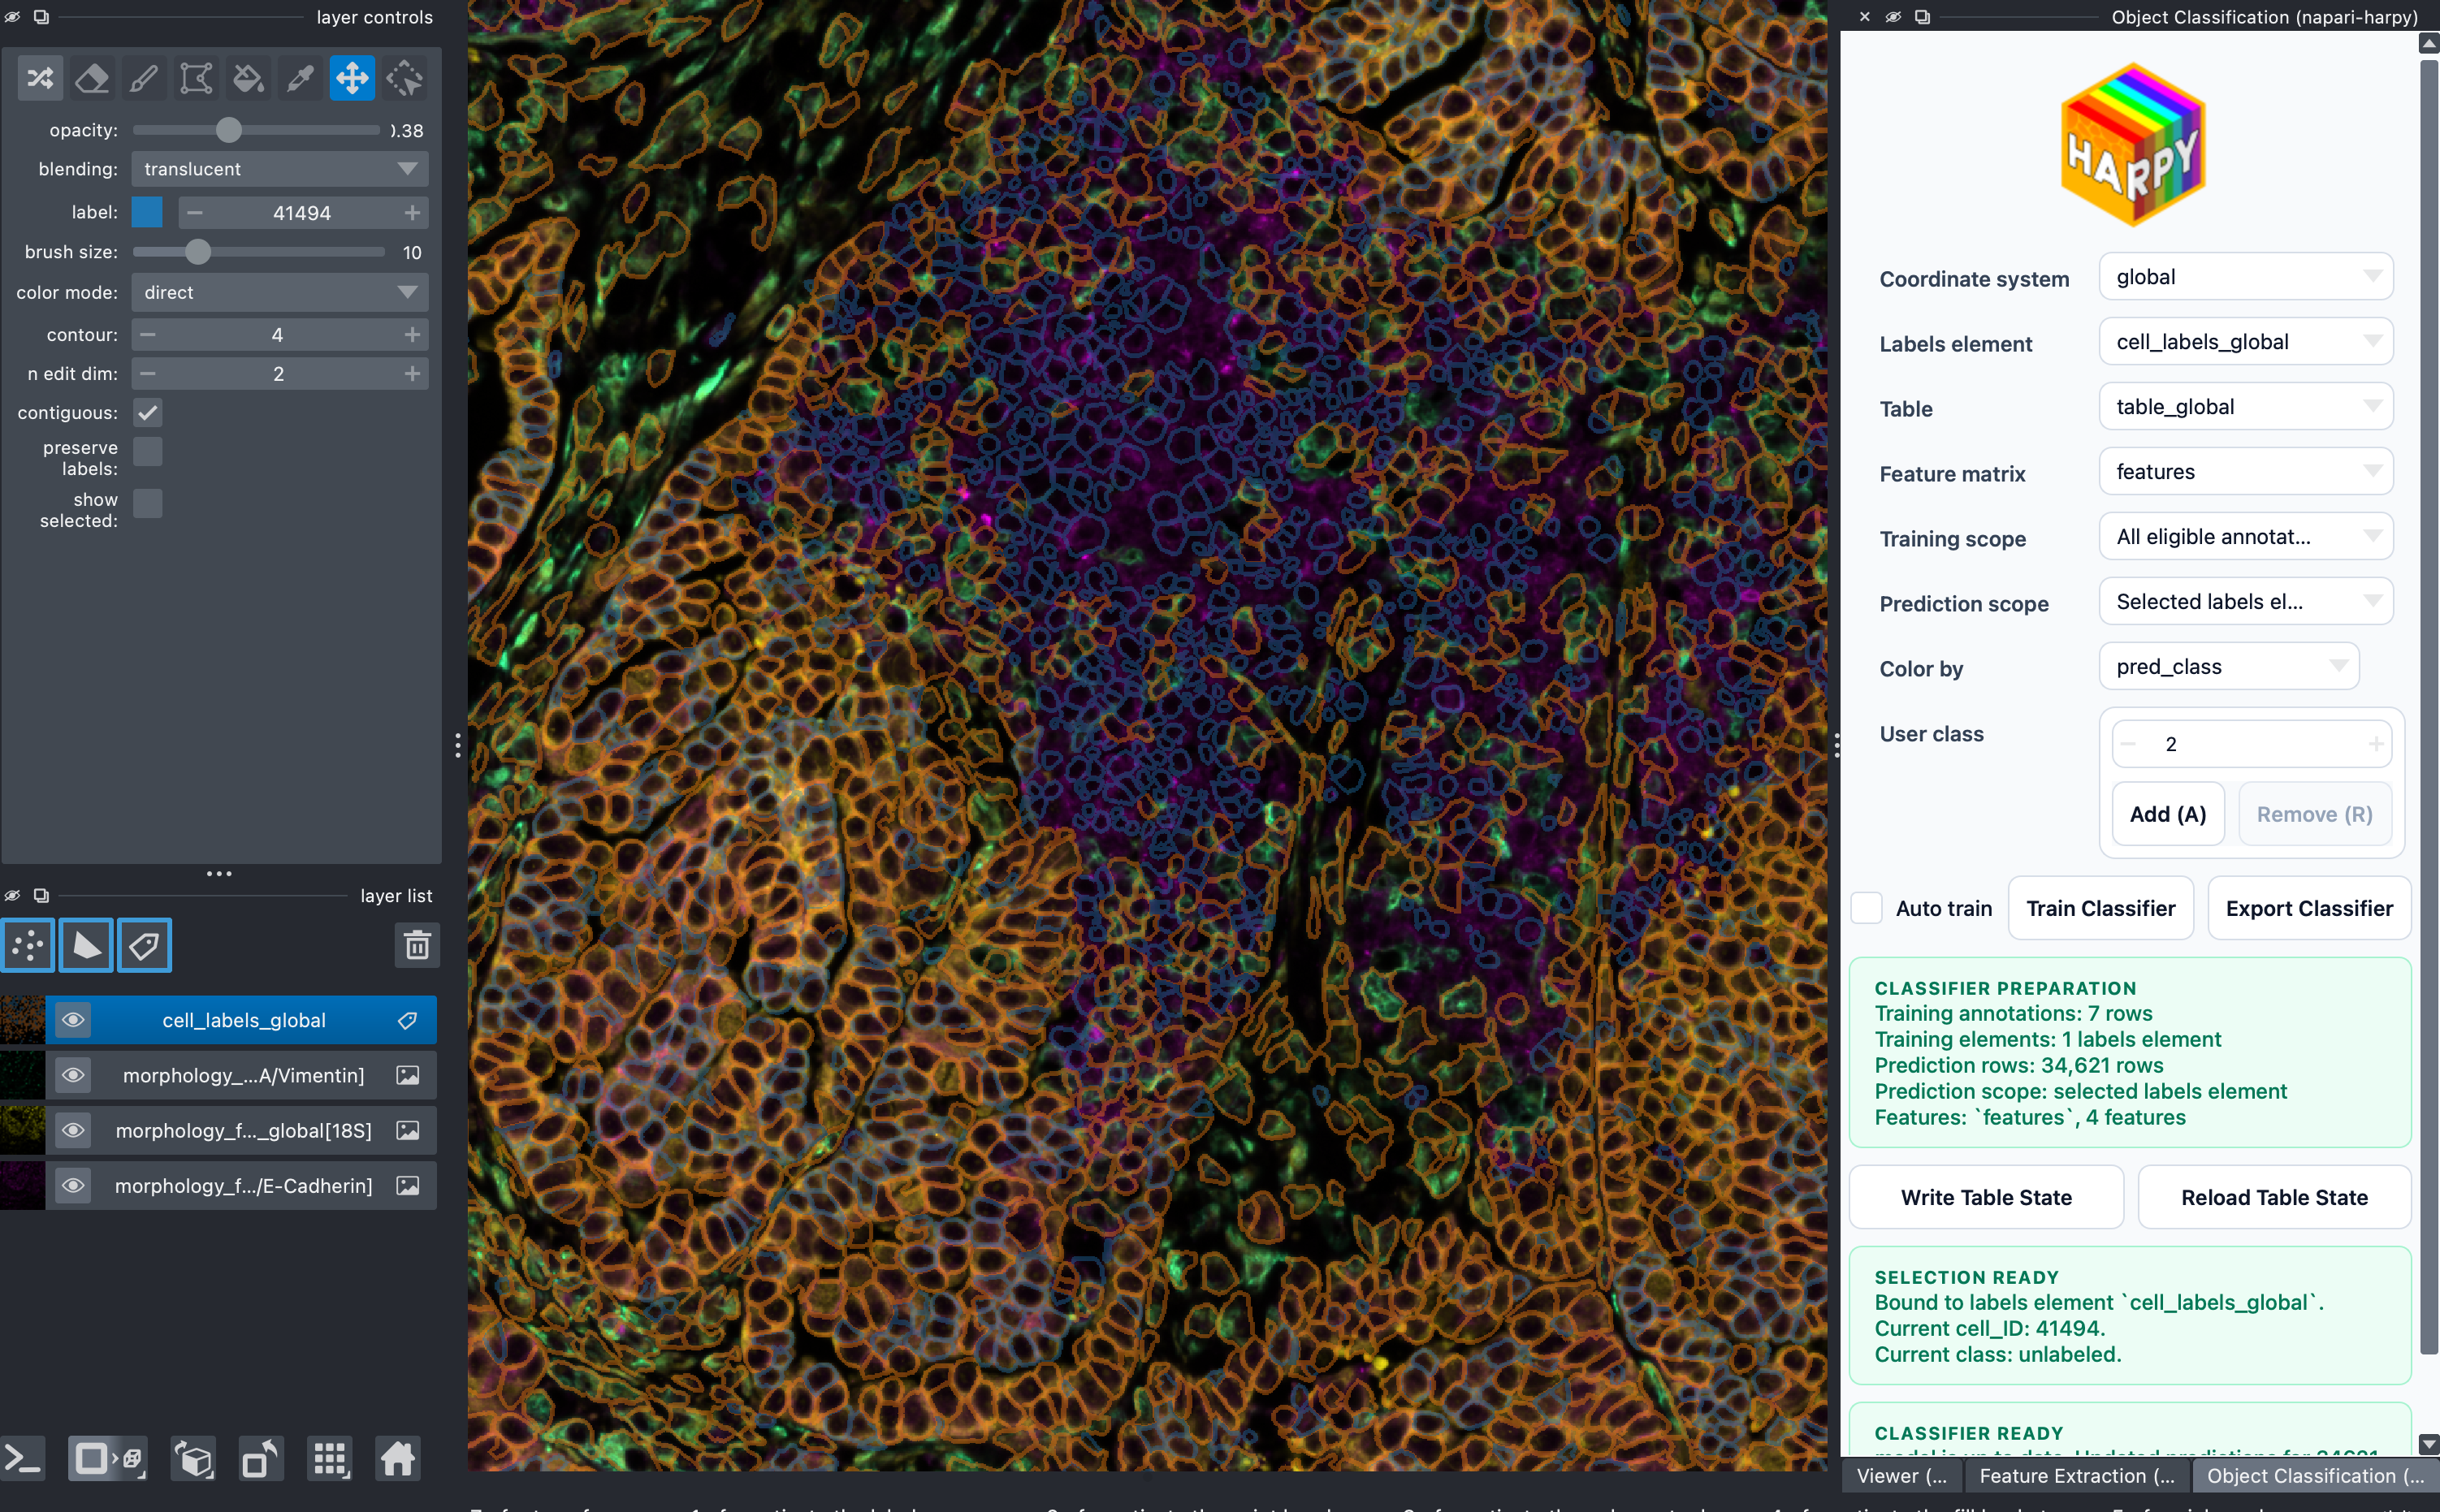The height and width of the screenshot is (1512, 2440).
Task: Select the polygon tool
Action: pyautogui.click(x=196, y=78)
